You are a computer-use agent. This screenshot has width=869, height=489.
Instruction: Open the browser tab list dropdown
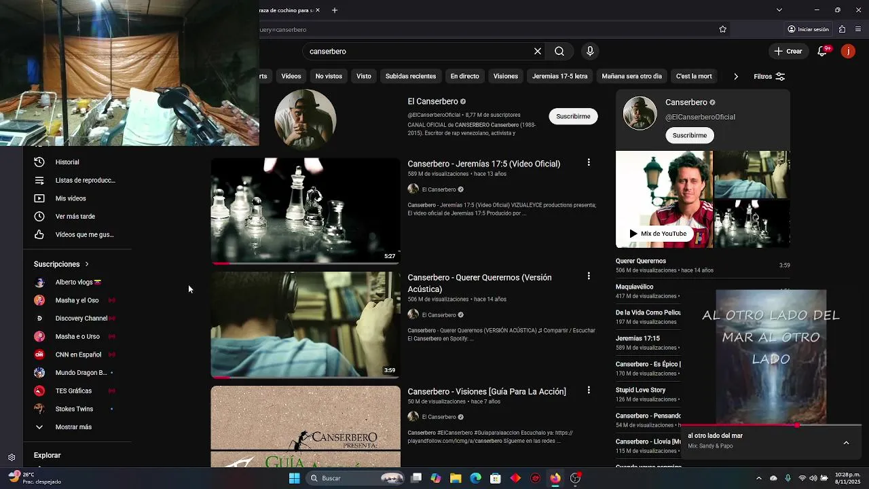click(x=779, y=10)
